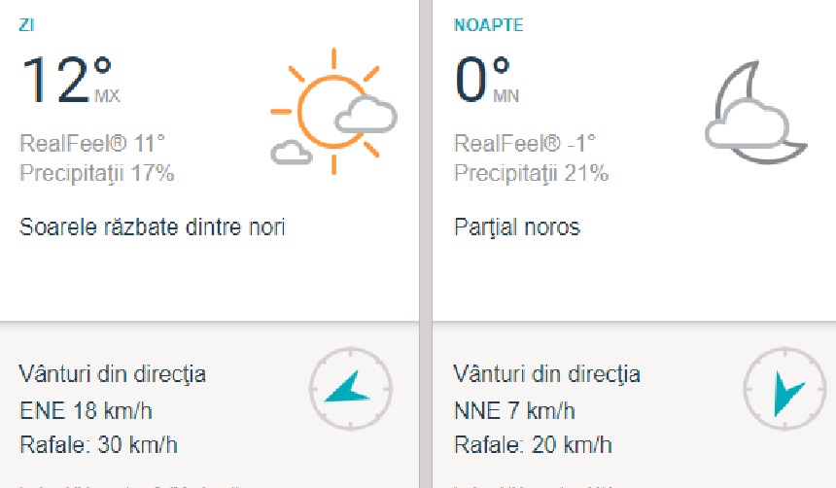Viewport: 836px width, 488px height.
Task: Click the 'Soarele răzbate dintre nori' description
Action: (x=153, y=228)
